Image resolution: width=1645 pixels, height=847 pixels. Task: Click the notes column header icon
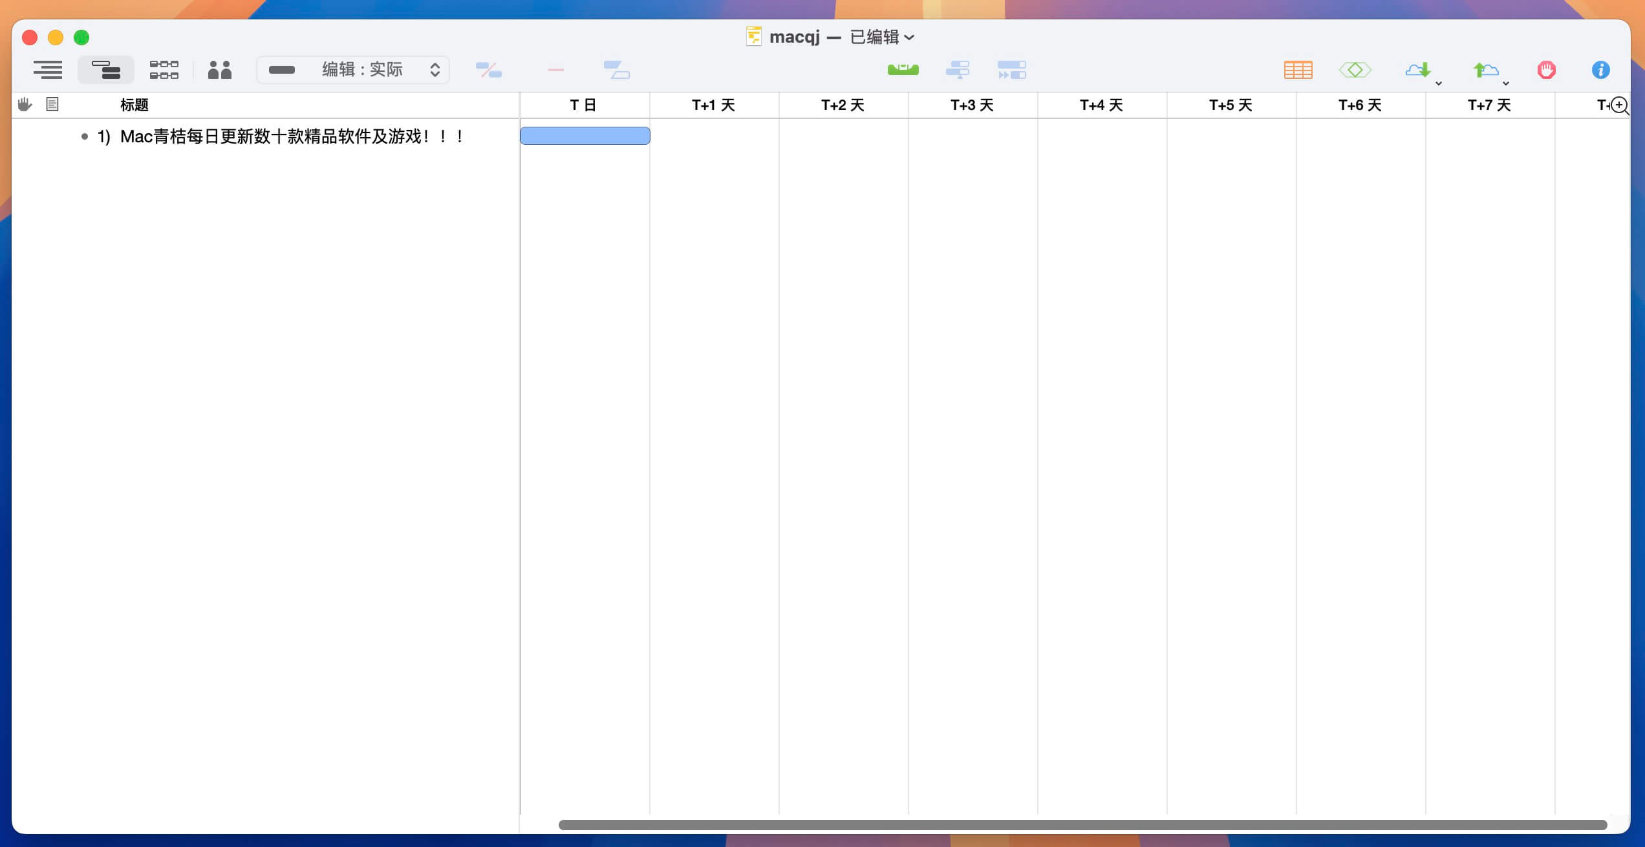click(x=52, y=104)
